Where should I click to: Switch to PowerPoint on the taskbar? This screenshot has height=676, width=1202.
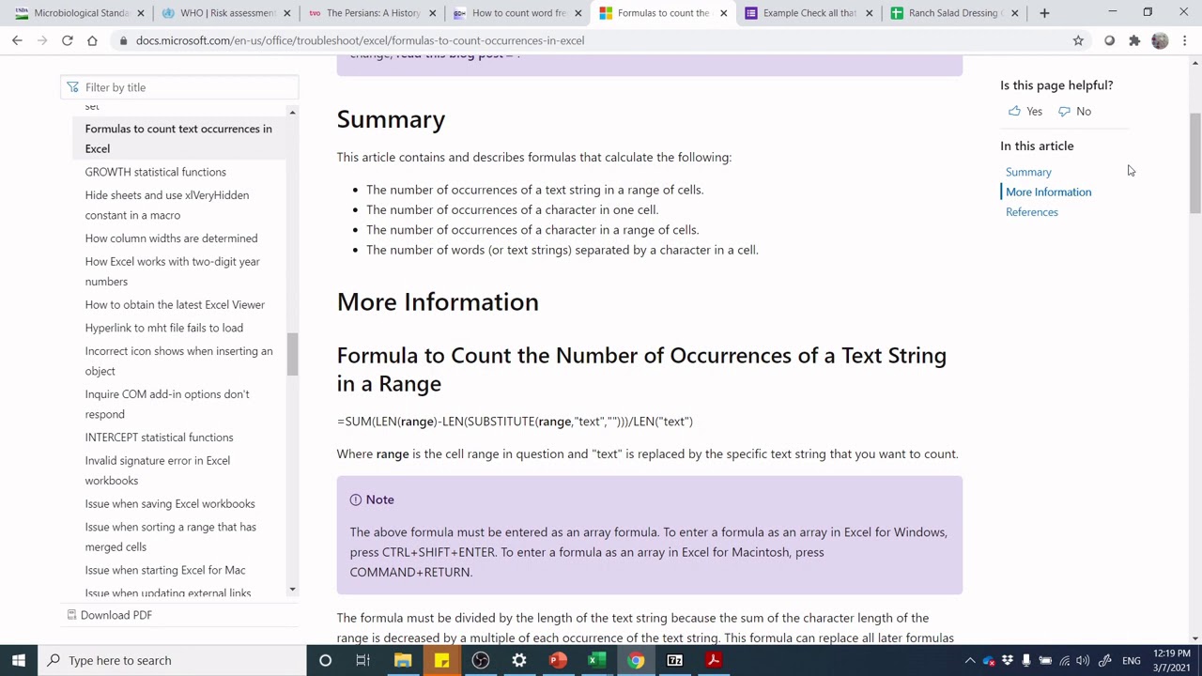click(558, 660)
